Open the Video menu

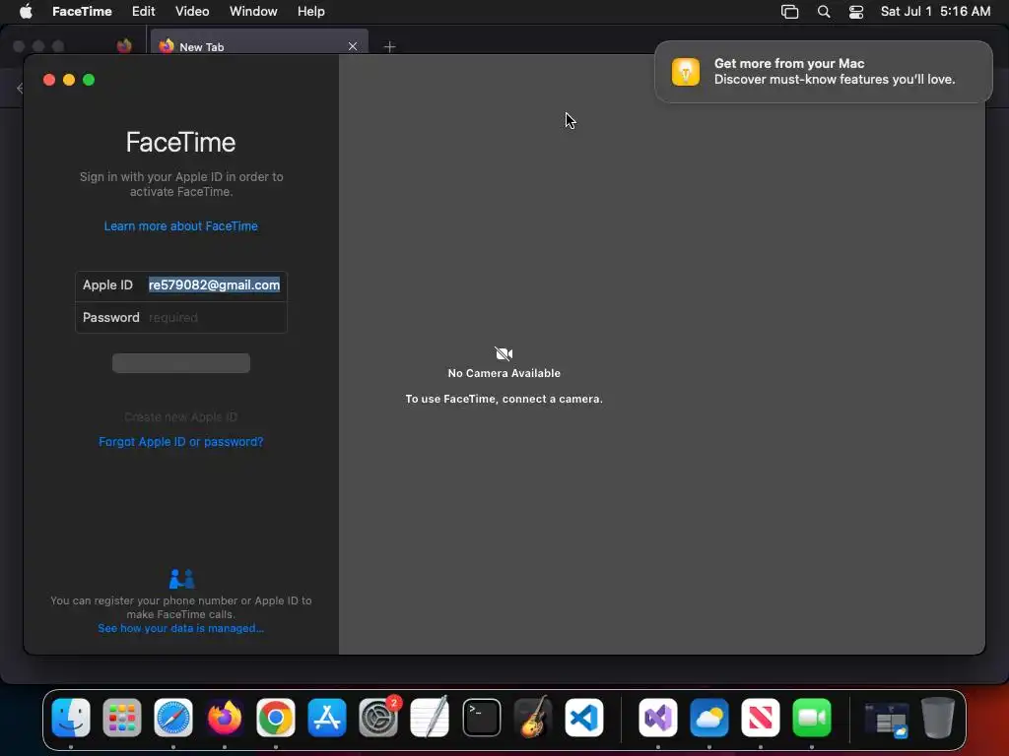[192, 12]
